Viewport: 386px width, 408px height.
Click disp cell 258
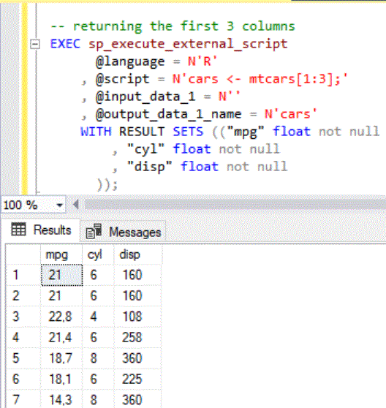pyautogui.click(x=138, y=338)
